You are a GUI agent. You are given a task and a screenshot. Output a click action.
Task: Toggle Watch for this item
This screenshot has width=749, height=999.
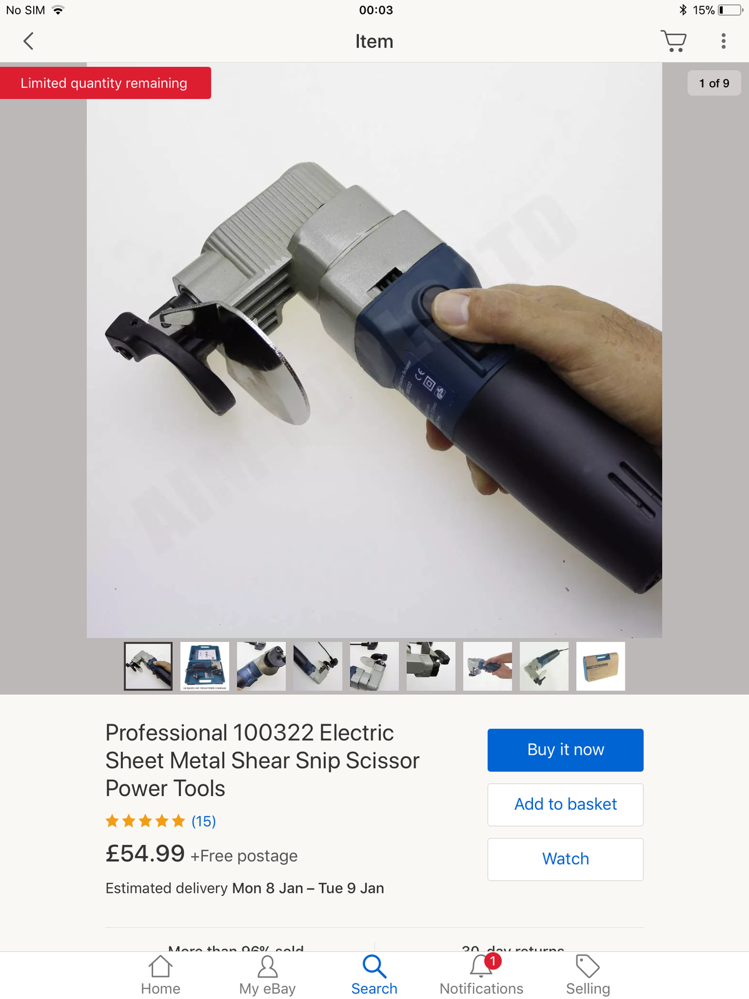point(565,859)
